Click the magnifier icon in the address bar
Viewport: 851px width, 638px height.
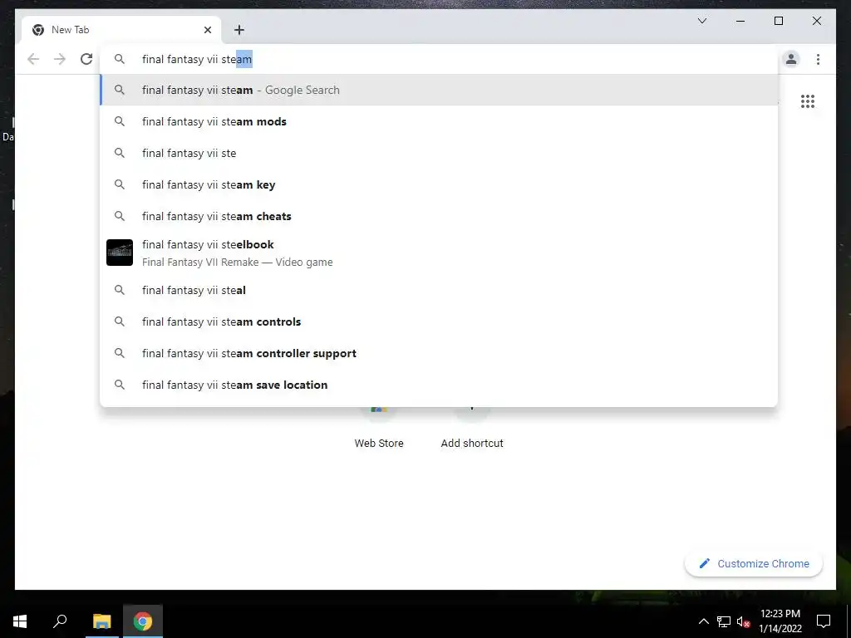[x=120, y=59]
